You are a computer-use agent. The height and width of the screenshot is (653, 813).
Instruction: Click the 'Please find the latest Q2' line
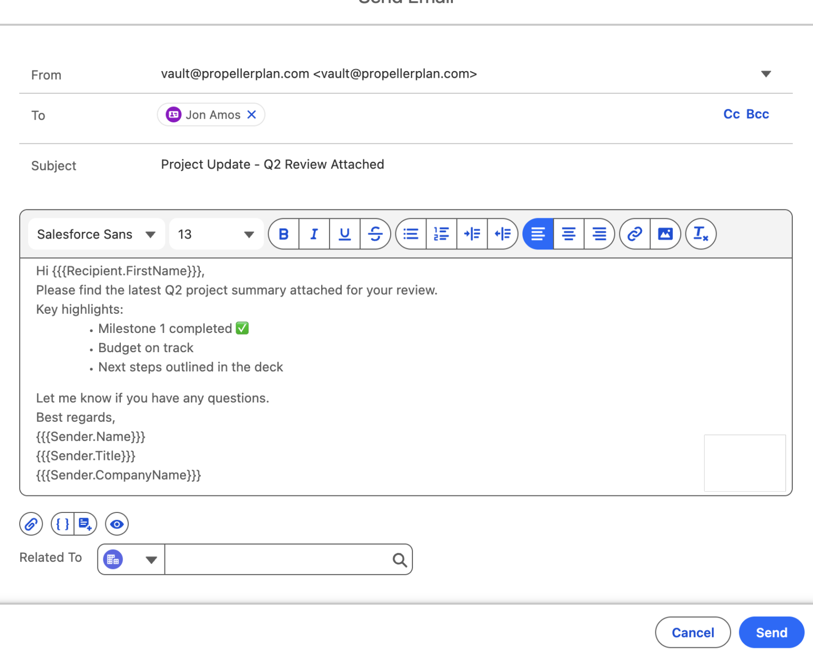[x=237, y=290]
